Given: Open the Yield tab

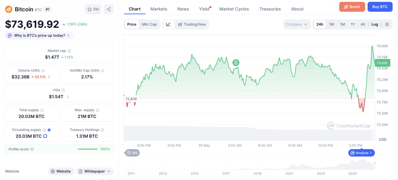Looking at the screenshot, I should [x=204, y=9].
